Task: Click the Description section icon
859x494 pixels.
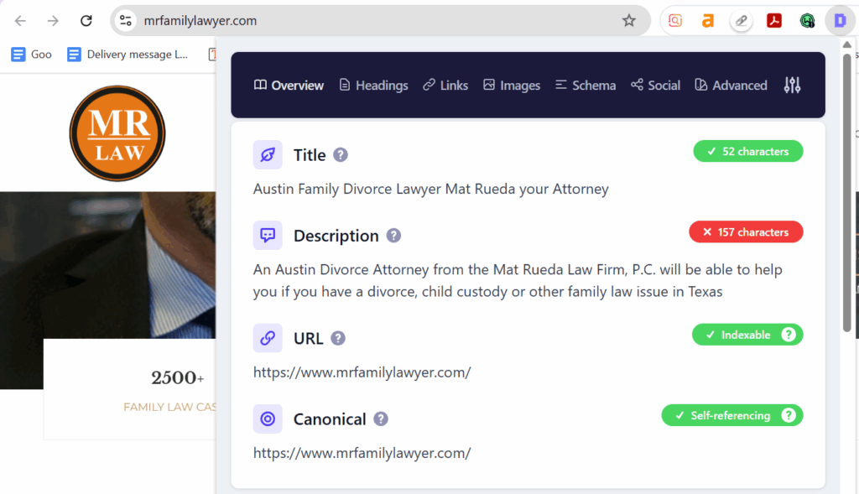Action: click(x=268, y=236)
